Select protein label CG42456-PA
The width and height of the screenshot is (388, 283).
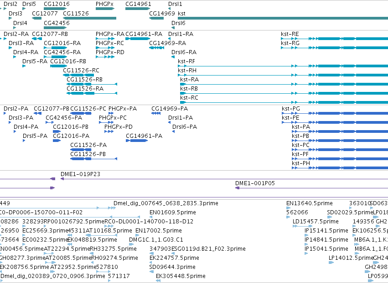point(64,118)
